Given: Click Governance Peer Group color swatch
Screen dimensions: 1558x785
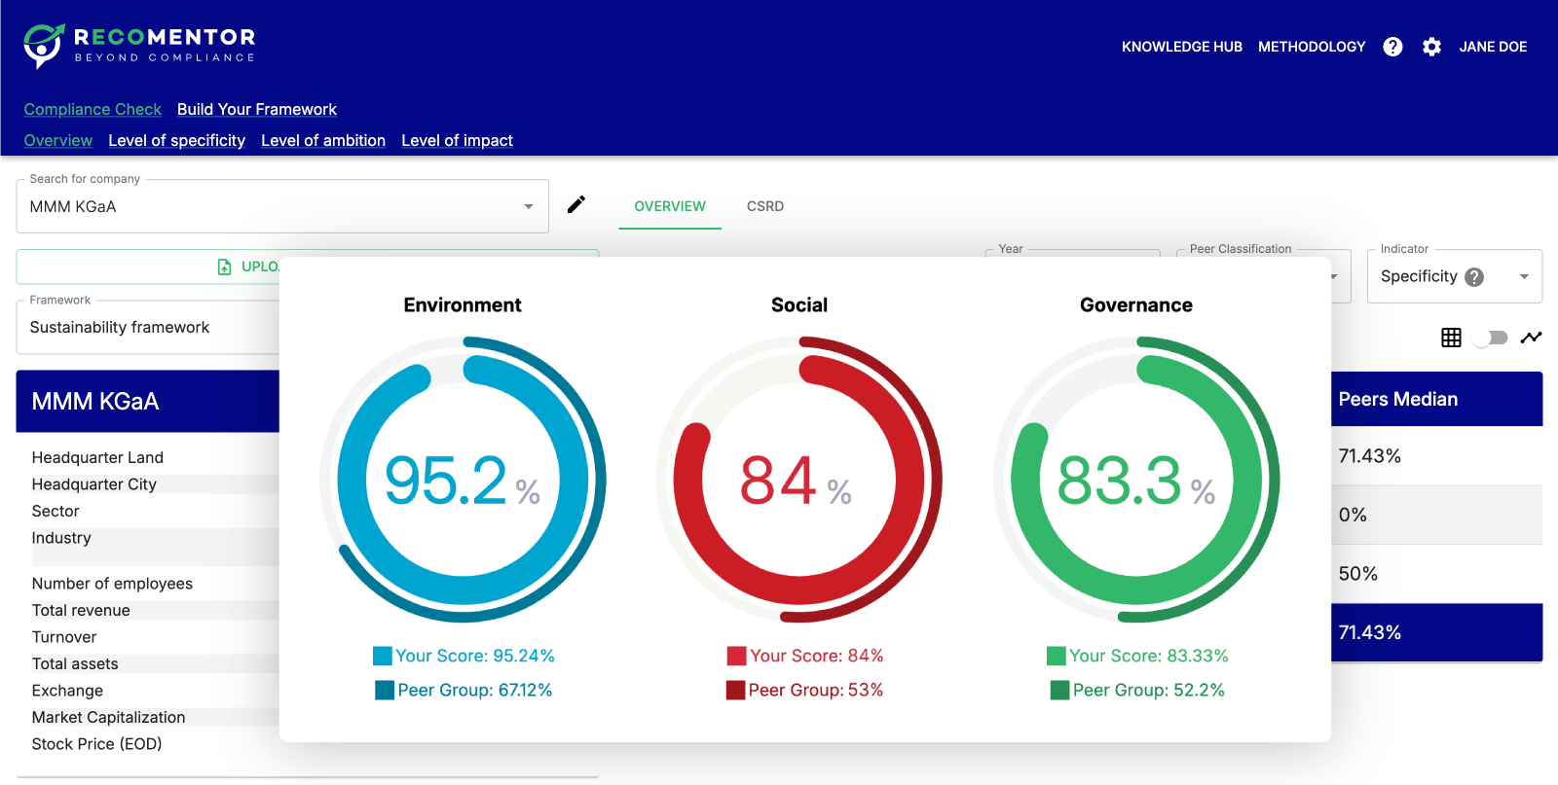Looking at the screenshot, I should (1060, 691).
